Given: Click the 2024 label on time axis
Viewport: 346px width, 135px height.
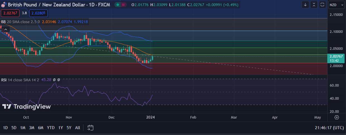Looking at the screenshot, I should point(150,117).
